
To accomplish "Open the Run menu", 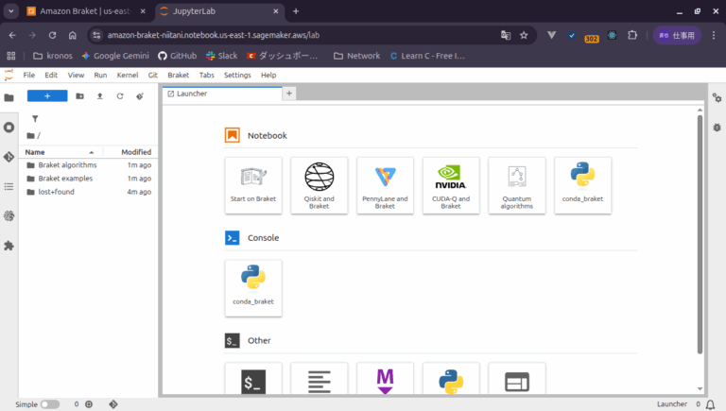I will pos(100,75).
